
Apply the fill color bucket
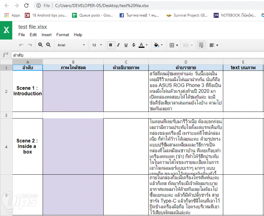point(157,45)
